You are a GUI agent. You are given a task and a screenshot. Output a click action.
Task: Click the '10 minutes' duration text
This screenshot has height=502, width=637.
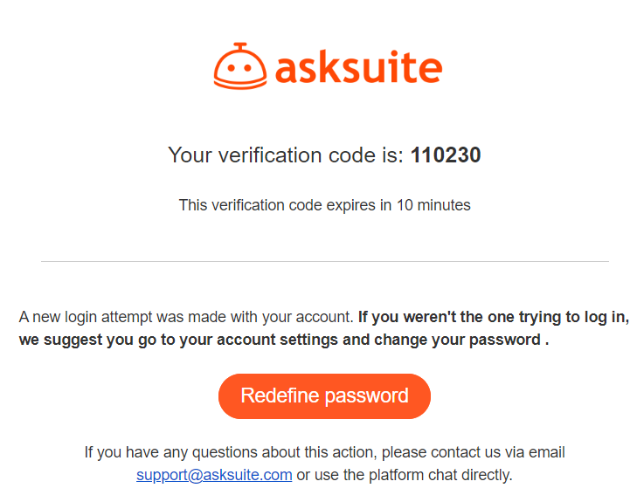point(433,205)
